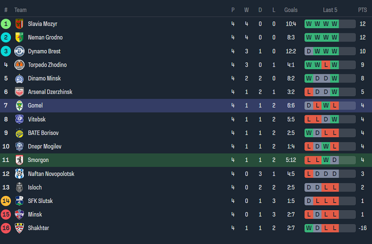Viewport: 372px width, 244px height.
Task: Click the Neman Grodno team logo
Action: [x=19, y=38]
